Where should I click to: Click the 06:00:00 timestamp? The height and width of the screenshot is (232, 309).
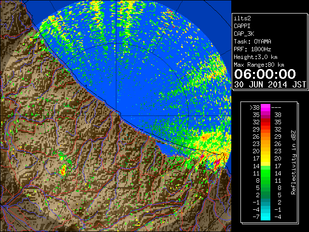265,74
